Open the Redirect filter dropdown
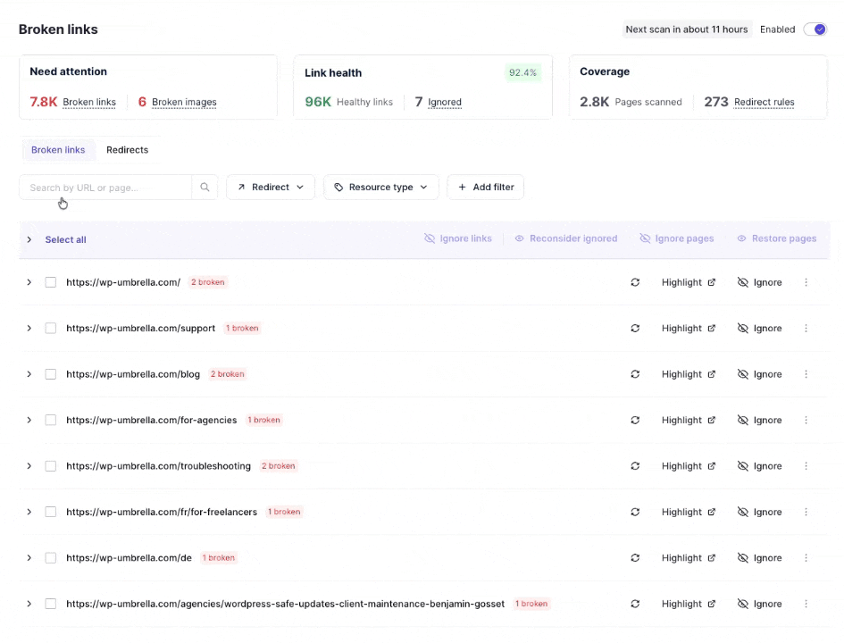The image size is (844, 643). pyautogui.click(x=270, y=188)
